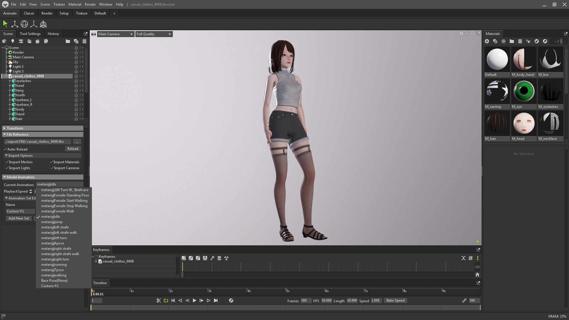Toggle Import Cameras checkbox

[52, 168]
